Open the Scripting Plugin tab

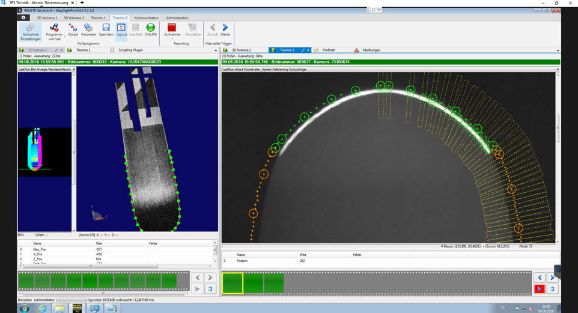(130, 50)
